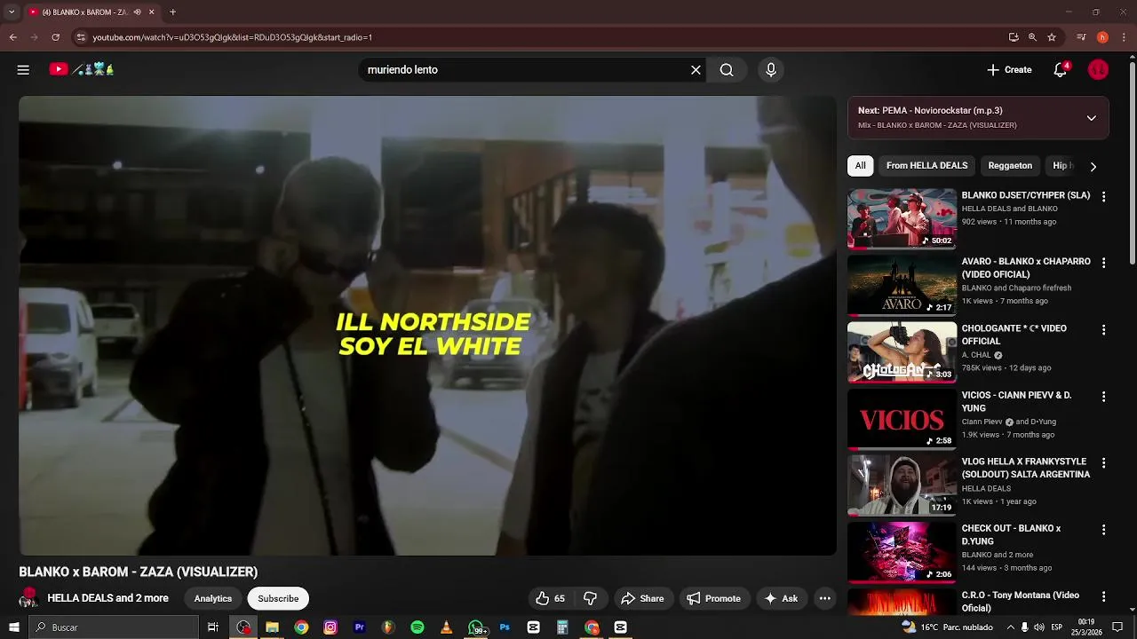This screenshot has width=1137, height=639.
Task: Open CHECK OUT - BLANKO x D.YUNG title
Action: click(x=1012, y=534)
